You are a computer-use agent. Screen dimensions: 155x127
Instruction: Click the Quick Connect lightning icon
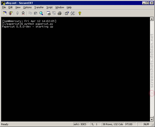[x=11, y=13]
